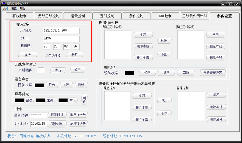Viewport: 242px width, 143px height.
Task: Click 读出 in 设/撤防处理
Action: coord(164,41)
